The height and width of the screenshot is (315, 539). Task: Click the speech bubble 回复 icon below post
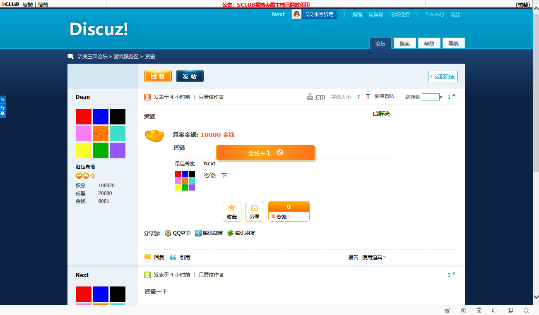tap(148, 257)
